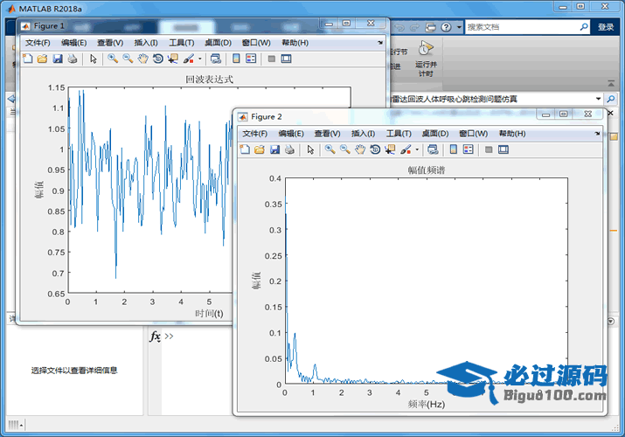Activate Zoom Out tool in Figure 1
This screenshot has height=437, width=625.
point(128,59)
